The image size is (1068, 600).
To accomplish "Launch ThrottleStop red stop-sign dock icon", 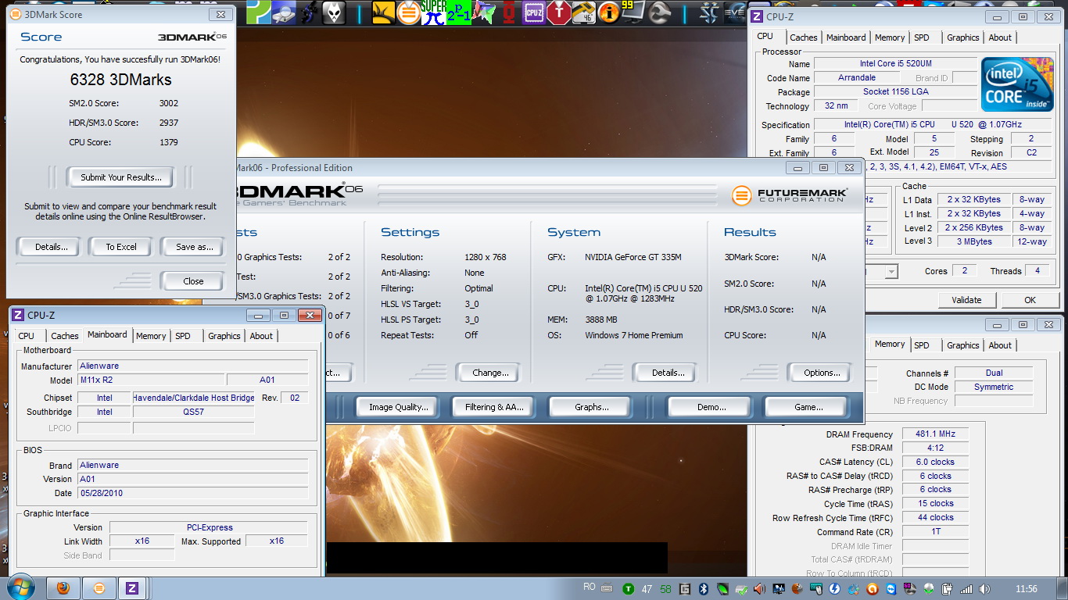I will [558, 12].
